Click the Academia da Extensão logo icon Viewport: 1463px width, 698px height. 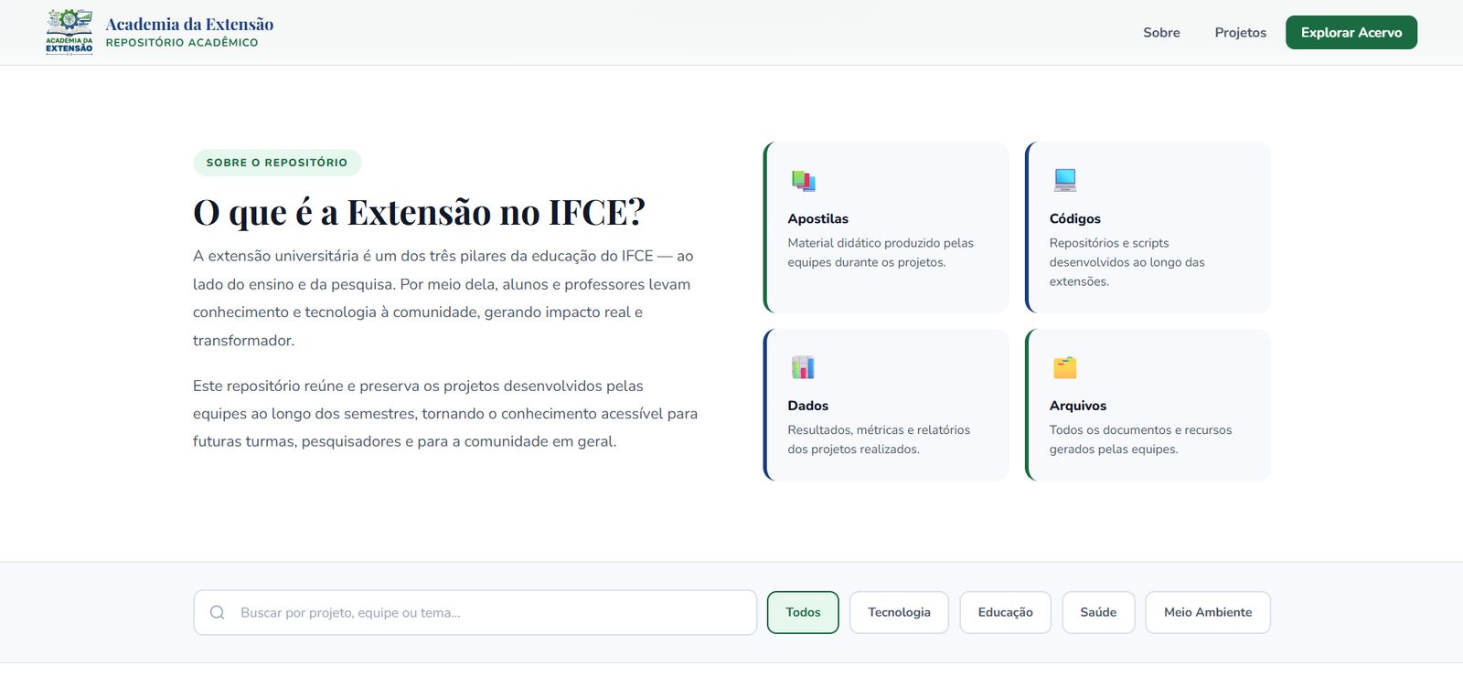point(69,32)
